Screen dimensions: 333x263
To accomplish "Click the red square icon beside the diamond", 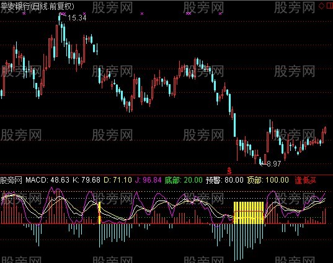I will point(329,6).
